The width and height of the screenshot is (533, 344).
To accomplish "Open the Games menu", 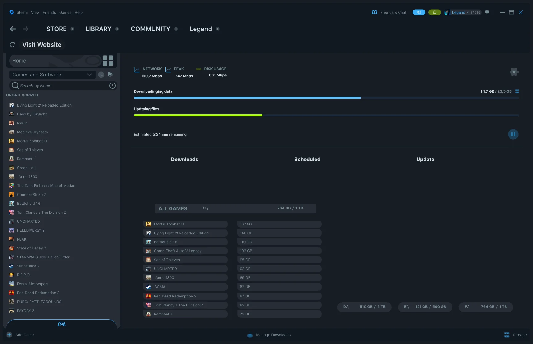I will (x=65, y=12).
